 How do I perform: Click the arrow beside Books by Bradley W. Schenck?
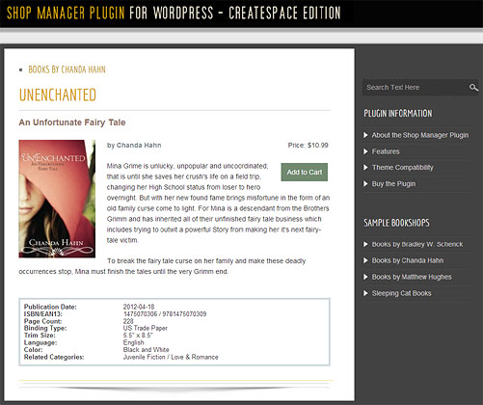365,244
